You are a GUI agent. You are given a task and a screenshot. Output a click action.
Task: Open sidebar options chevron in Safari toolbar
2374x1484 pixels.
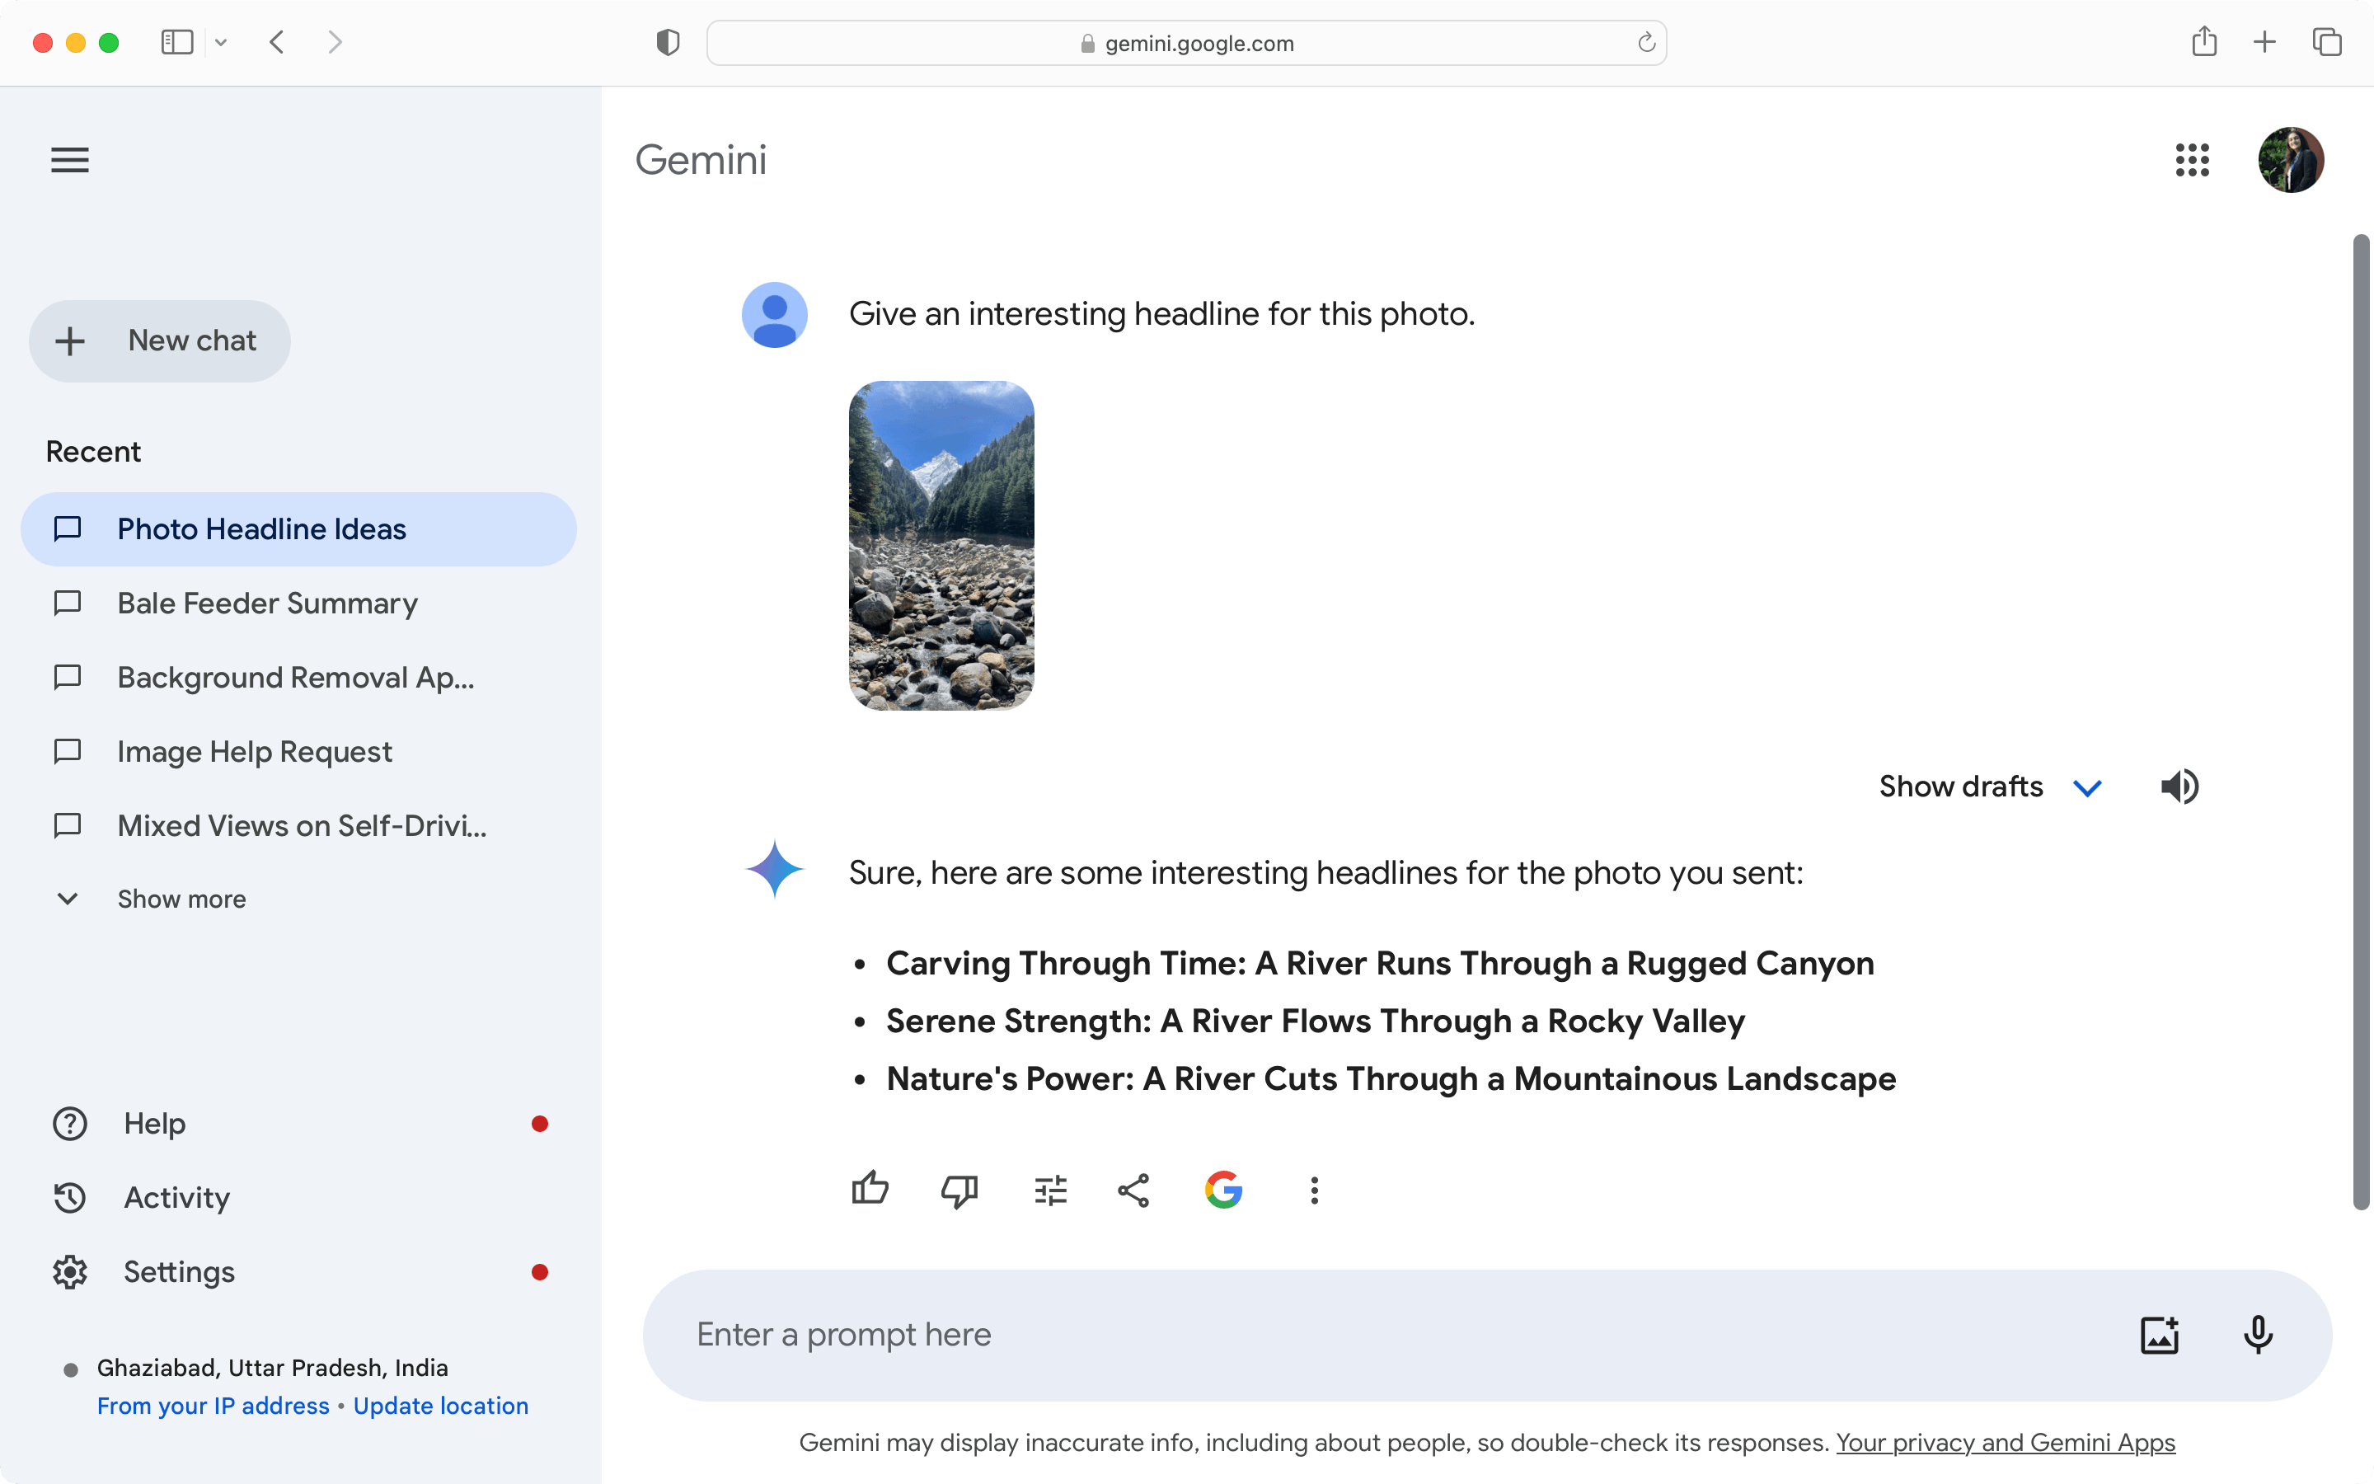(221, 42)
